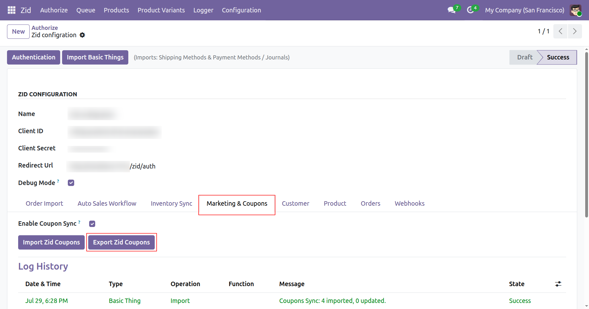Click the Coupons Sync log message
The width and height of the screenshot is (589, 309).
tap(332, 301)
